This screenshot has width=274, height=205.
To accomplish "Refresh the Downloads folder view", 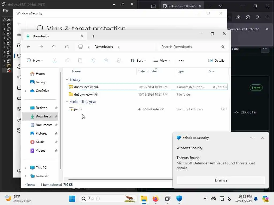I will click(x=67, y=47).
